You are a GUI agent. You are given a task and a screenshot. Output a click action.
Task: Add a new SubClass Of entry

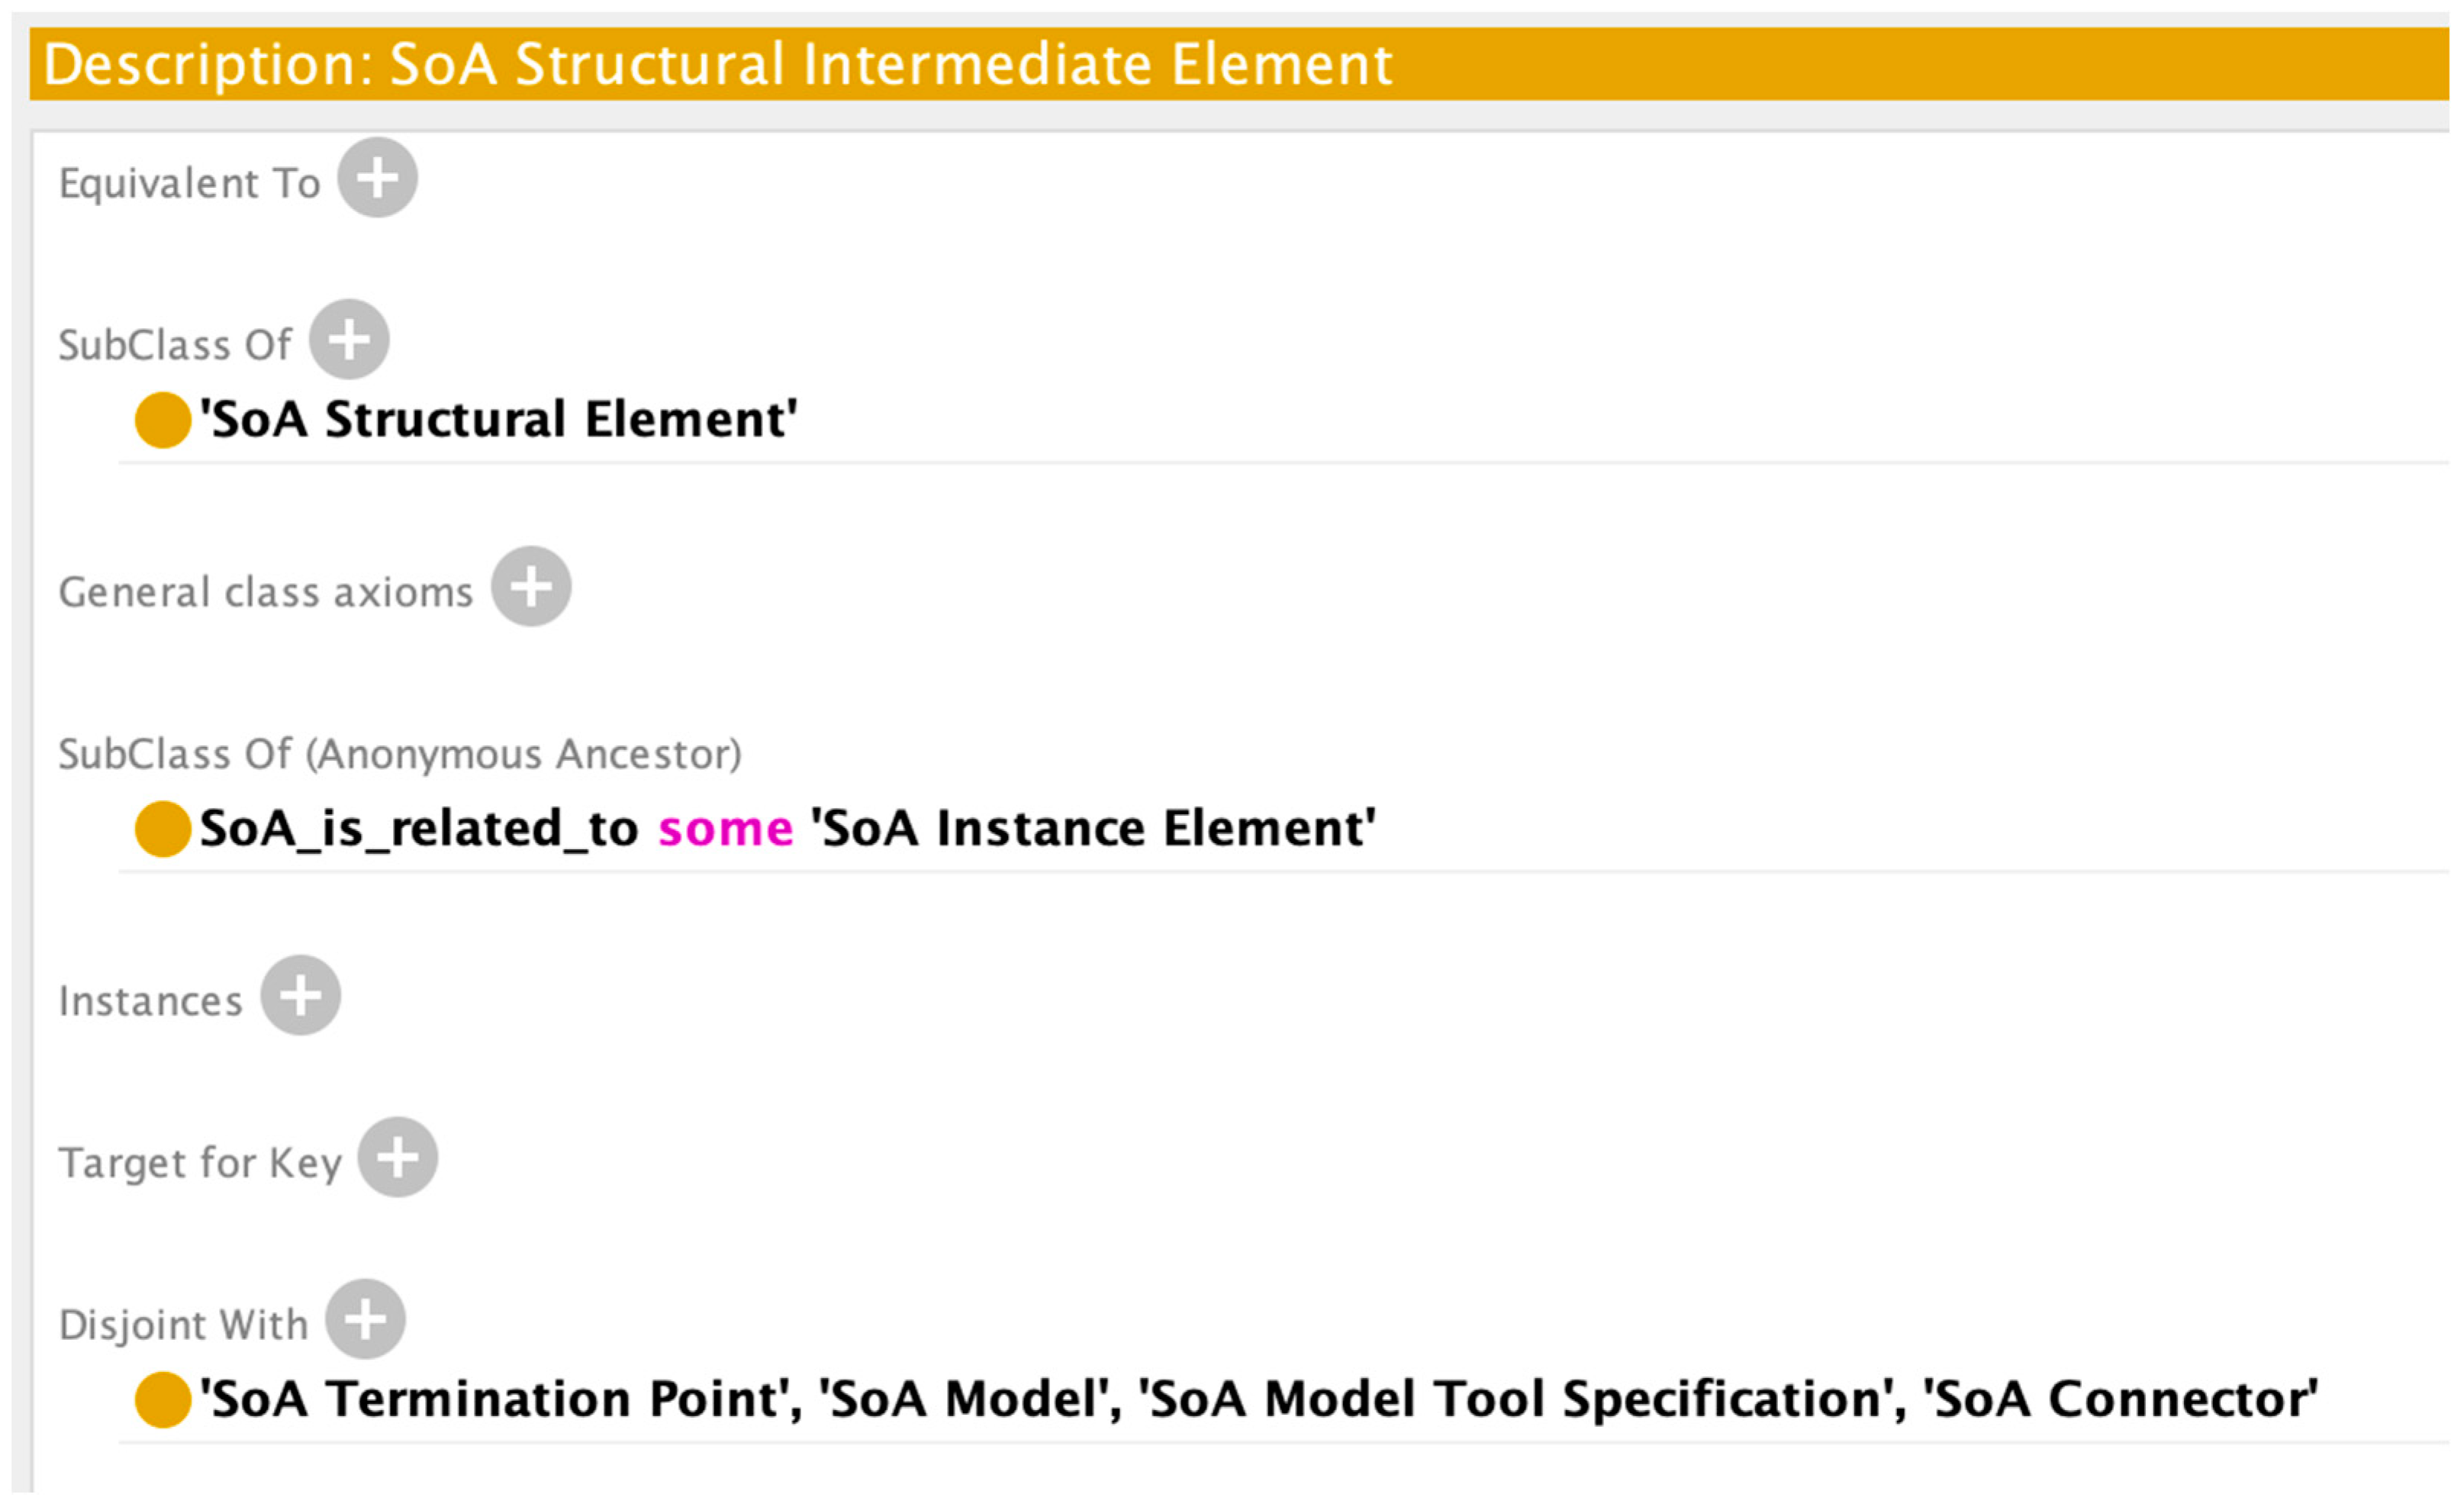click(x=349, y=340)
